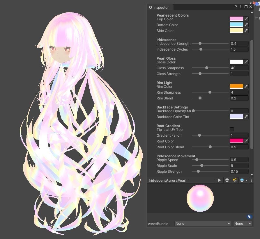Click the asset label tag icon
260x239 pixels.
click(x=249, y=217)
